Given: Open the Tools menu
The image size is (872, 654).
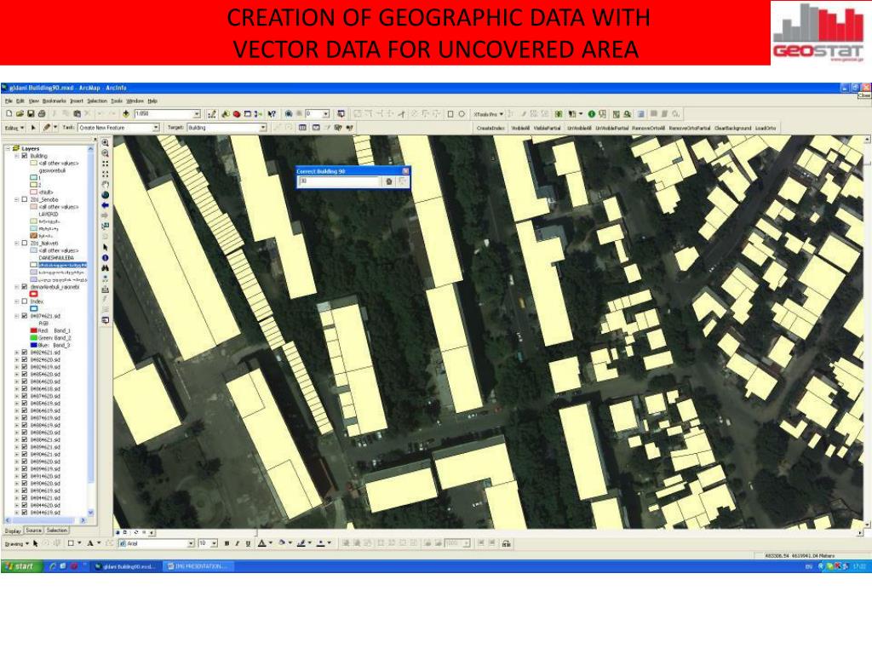Looking at the screenshot, I should click(116, 101).
